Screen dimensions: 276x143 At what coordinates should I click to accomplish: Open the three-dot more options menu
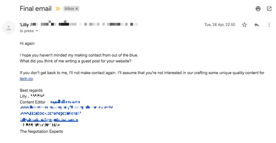click(x=269, y=25)
